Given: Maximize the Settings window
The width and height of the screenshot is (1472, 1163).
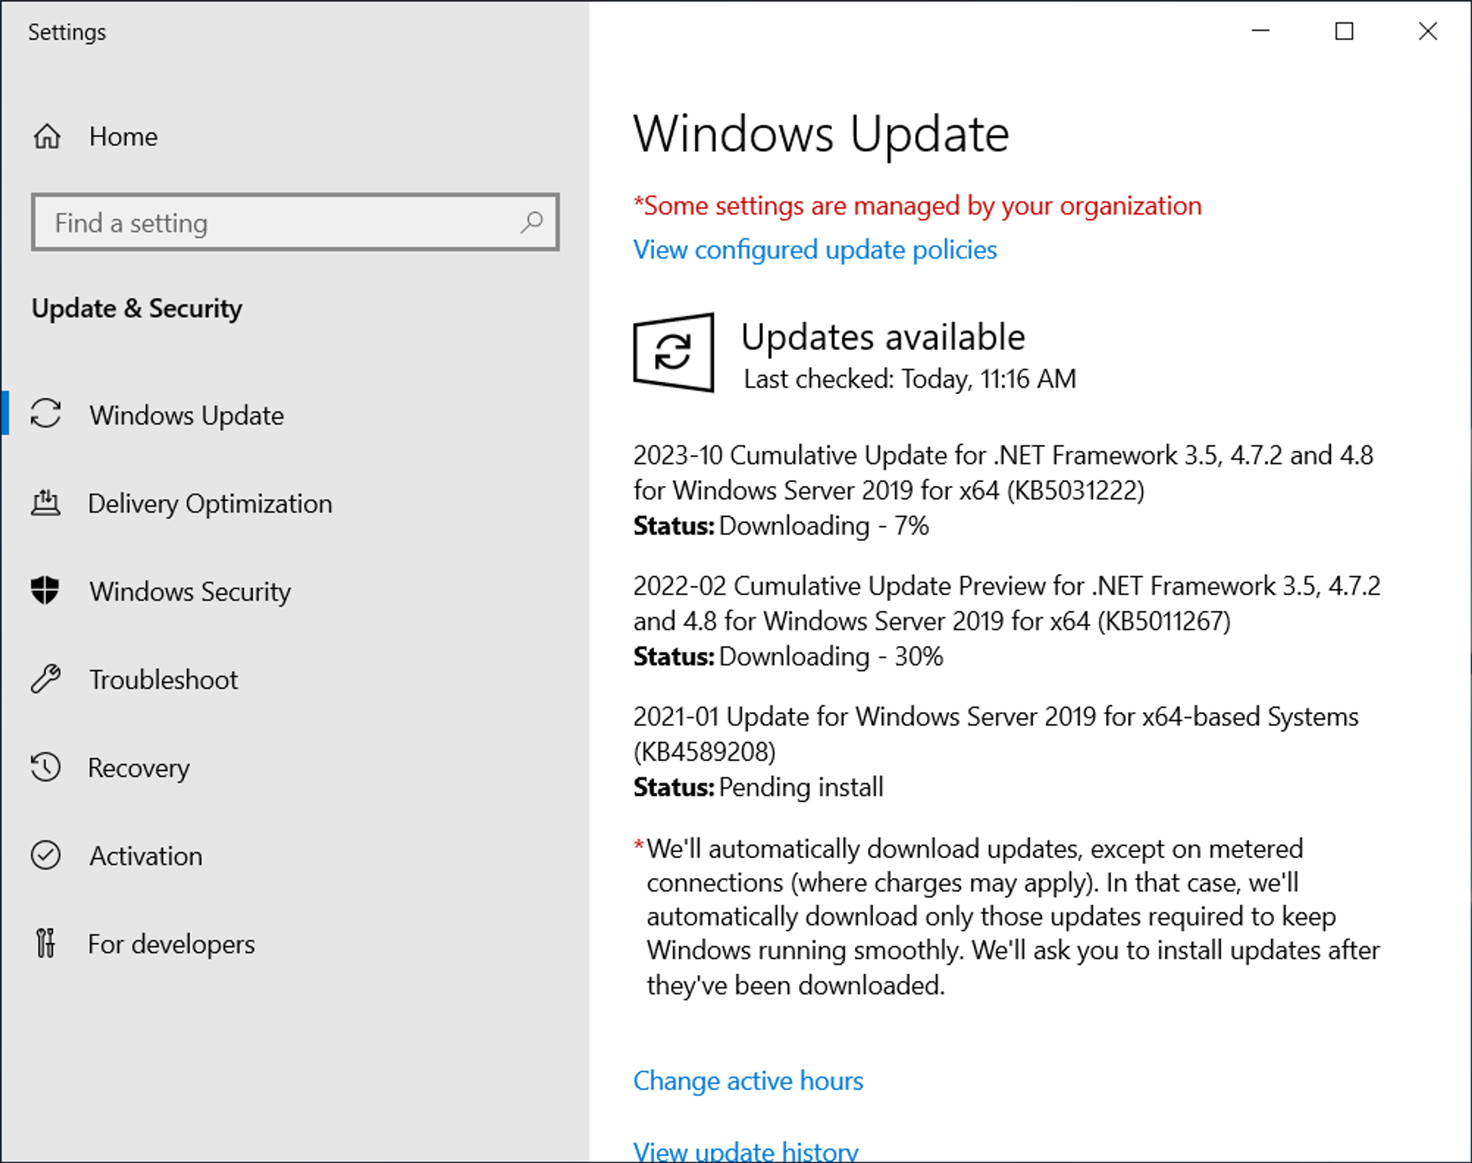Looking at the screenshot, I should click(x=1344, y=31).
